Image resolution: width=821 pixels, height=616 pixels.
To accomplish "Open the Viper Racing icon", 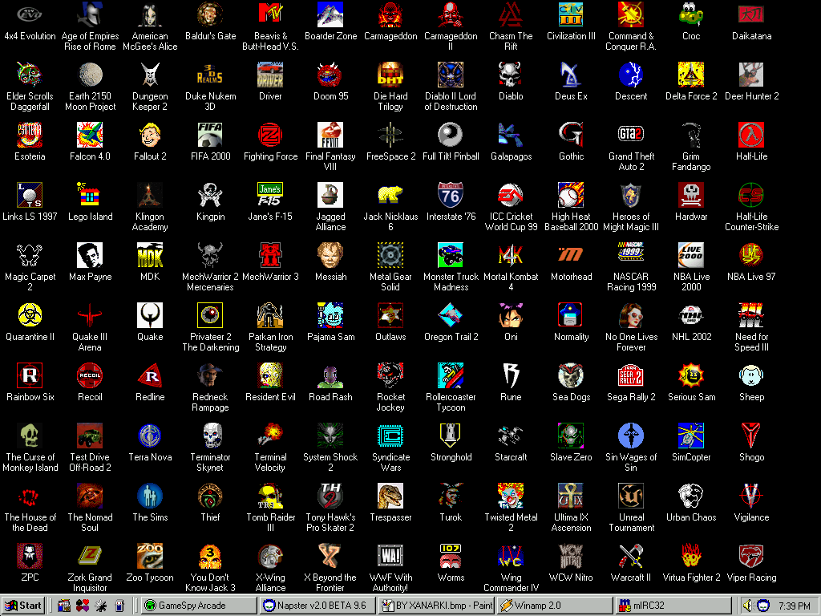I will pyautogui.click(x=751, y=557).
